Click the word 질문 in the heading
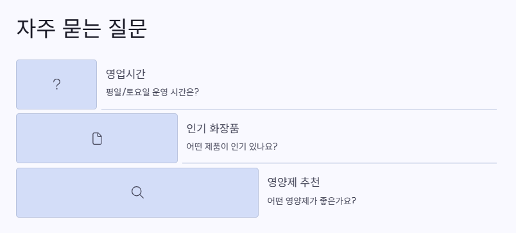 click(128, 29)
